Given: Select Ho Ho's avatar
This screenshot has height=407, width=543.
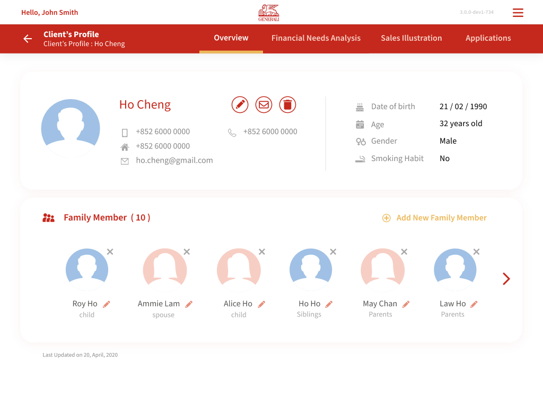Looking at the screenshot, I should [311, 269].
